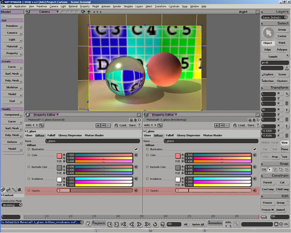The width and height of the screenshot is (291, 233).
Task: Open Shaded display mode dropdown
Action: tap(243, 12)
